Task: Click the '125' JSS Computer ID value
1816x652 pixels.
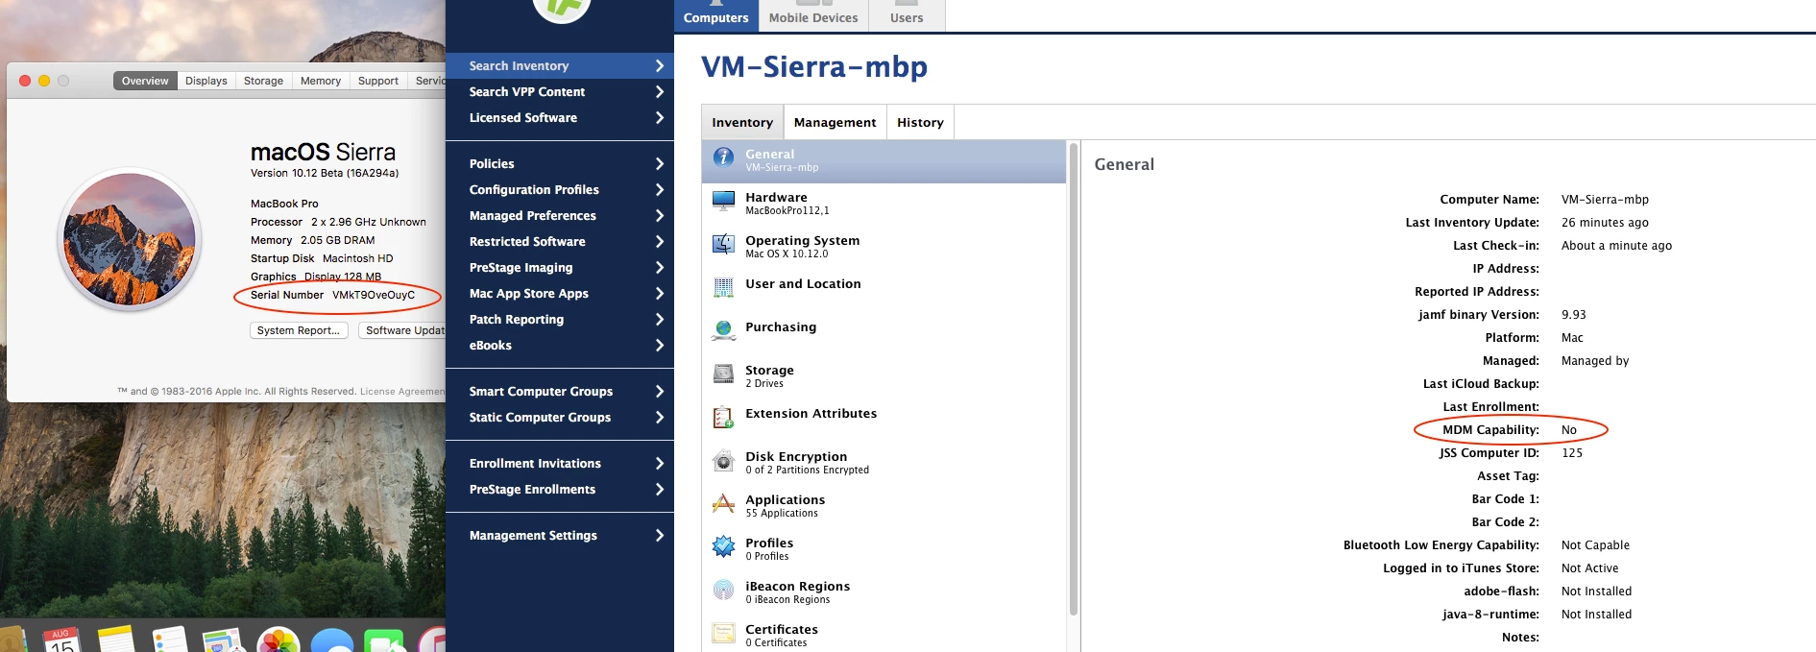Action: pyautogui.click(x=1571, y=453)
